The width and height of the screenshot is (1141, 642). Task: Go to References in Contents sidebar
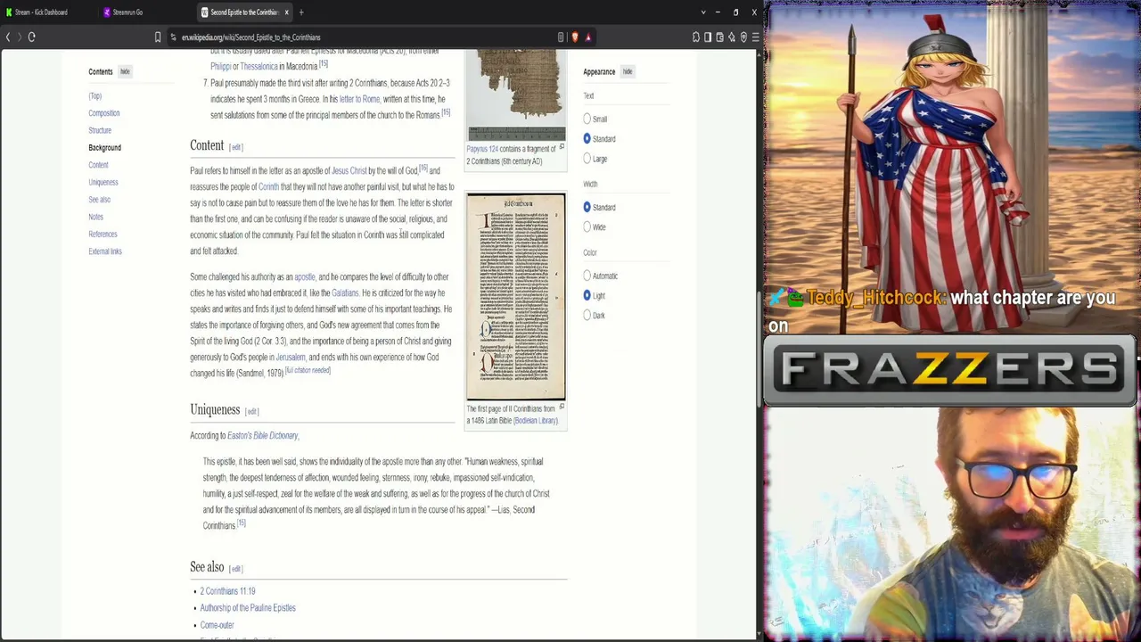pyautogui.click(x=103, y=234)
